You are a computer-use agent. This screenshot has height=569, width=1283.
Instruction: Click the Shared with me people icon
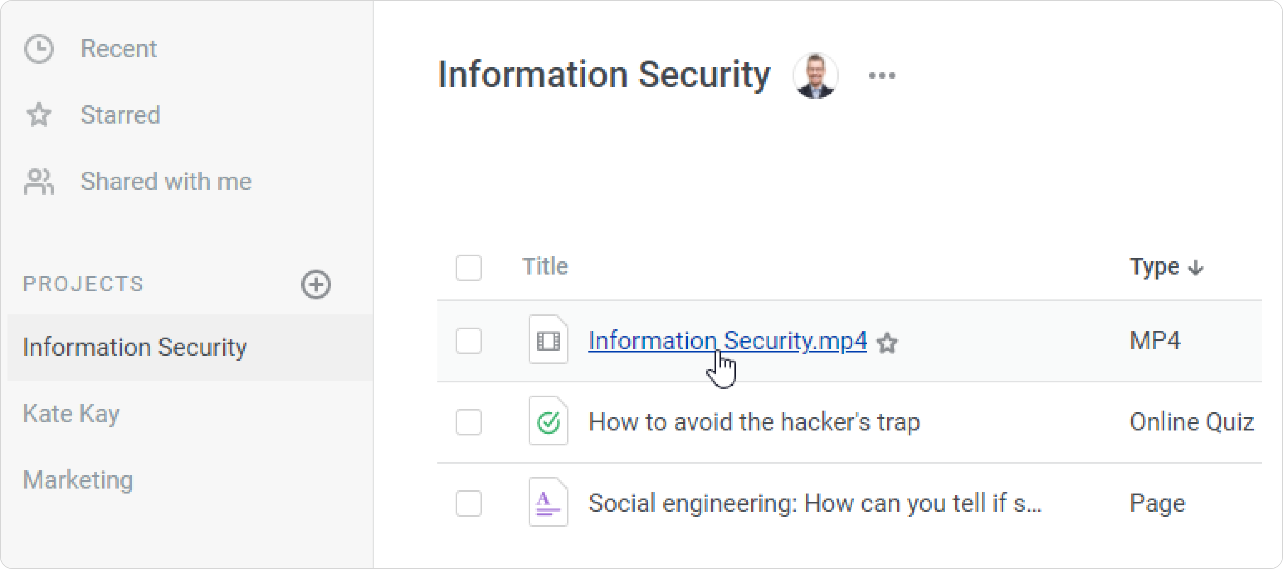pyautogui.click(x=39, y=182)
